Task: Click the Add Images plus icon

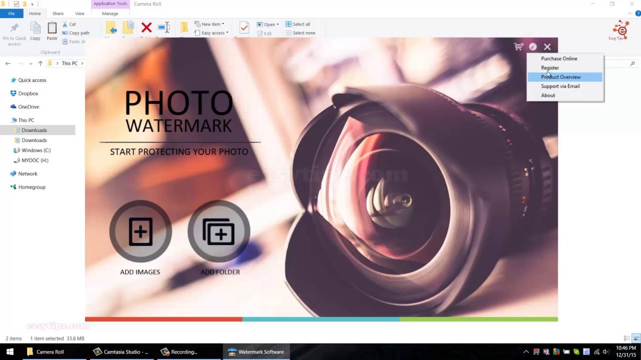Action: click(x=140, y=231)
